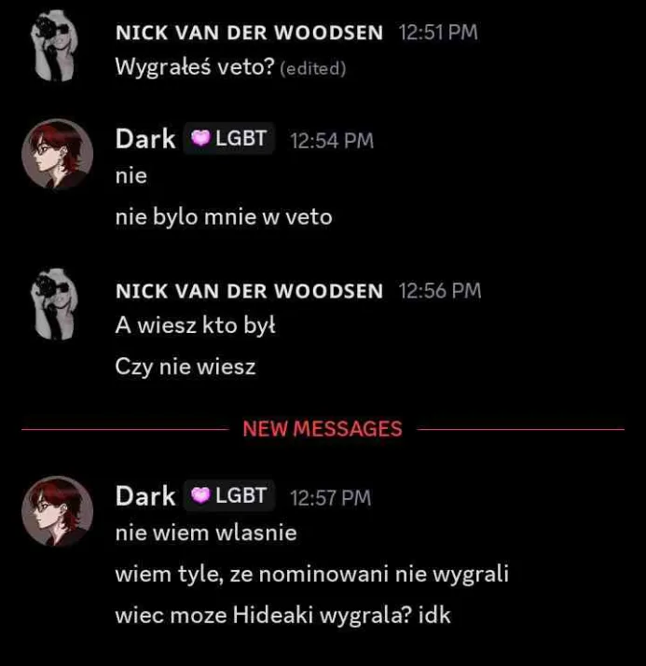Click the 12:51 PM timestamp
Image resolution: width=646 pixels, height=666 pixels.
[x=438, y=33]
